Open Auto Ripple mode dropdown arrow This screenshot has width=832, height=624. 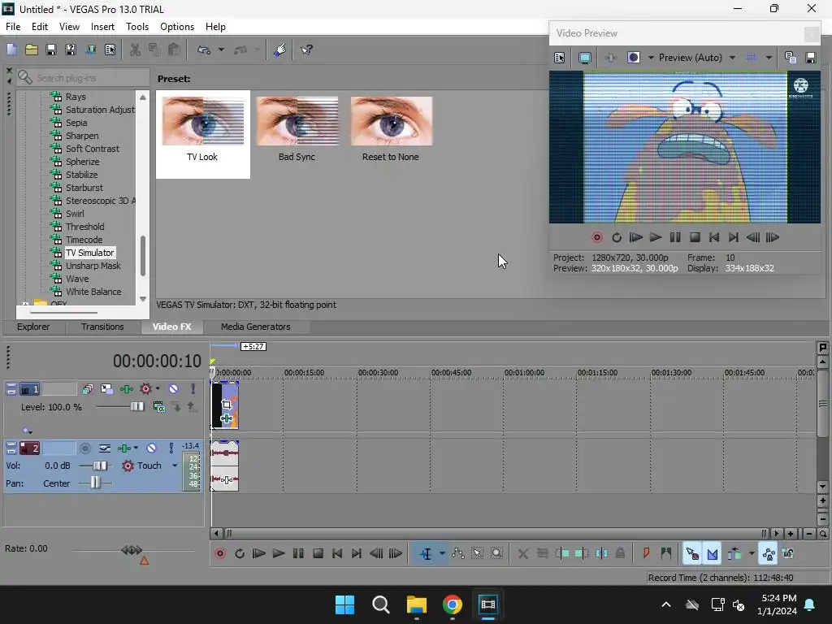click(x=752, y=553)
